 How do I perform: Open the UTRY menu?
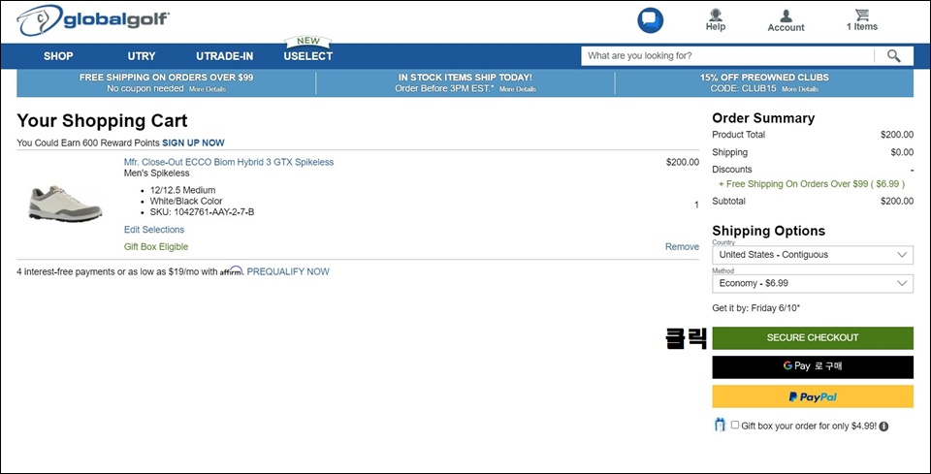coord(142,56)
